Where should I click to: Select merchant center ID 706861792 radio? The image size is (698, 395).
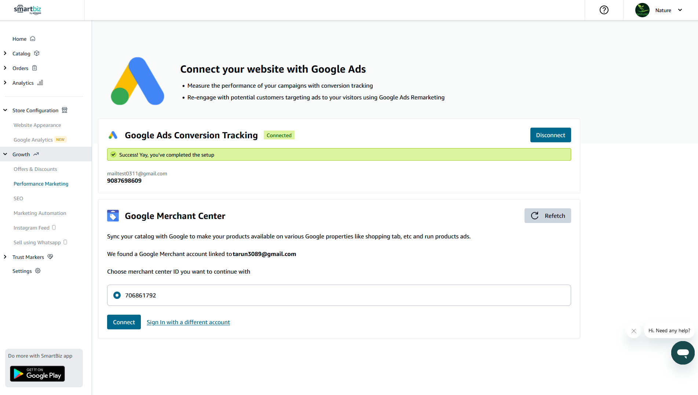tap(117, 295)
